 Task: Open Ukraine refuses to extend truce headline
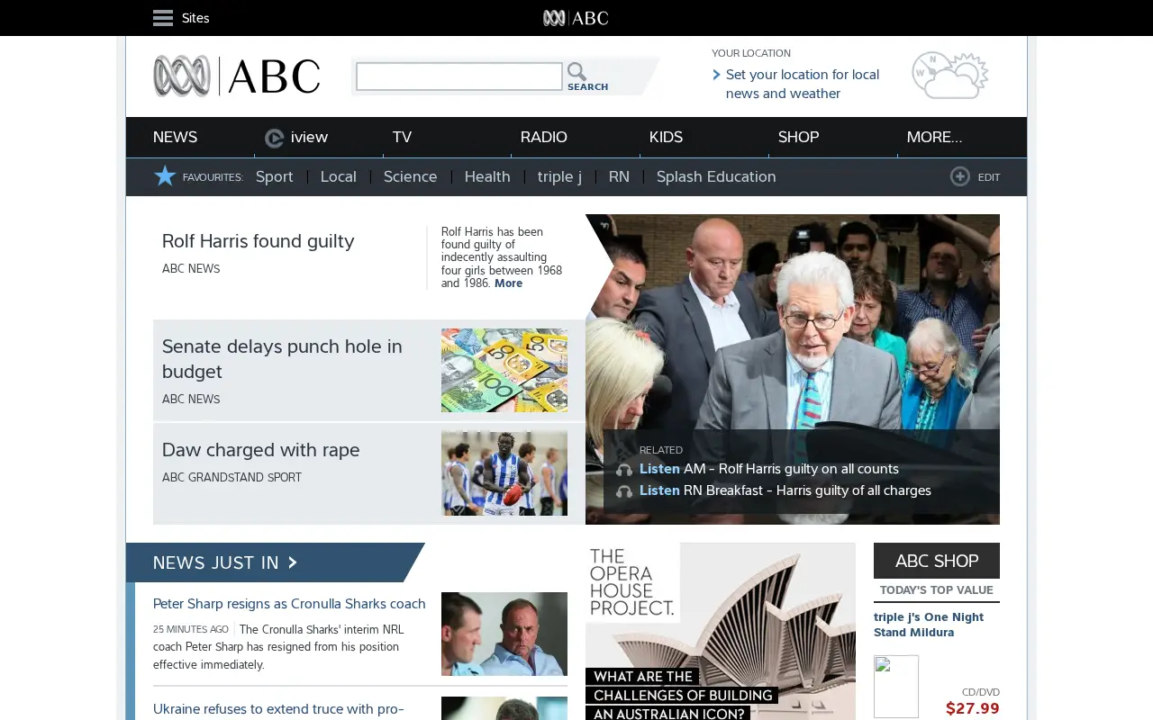(x=278, y=709)
